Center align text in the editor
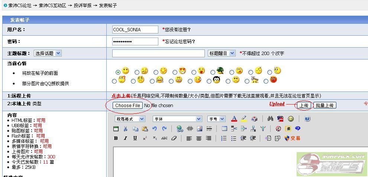 (x=199, y=138)
